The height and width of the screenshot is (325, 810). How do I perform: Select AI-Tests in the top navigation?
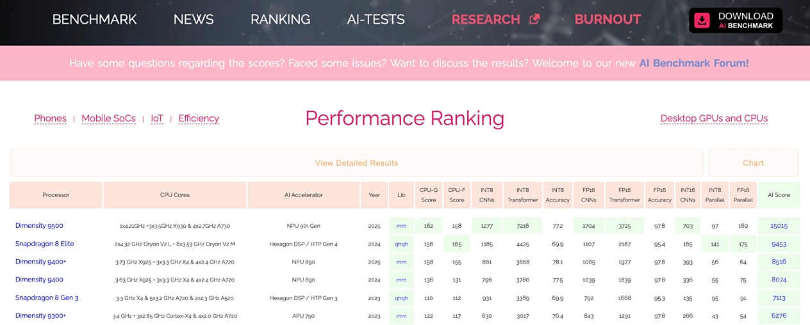[376, 19]
